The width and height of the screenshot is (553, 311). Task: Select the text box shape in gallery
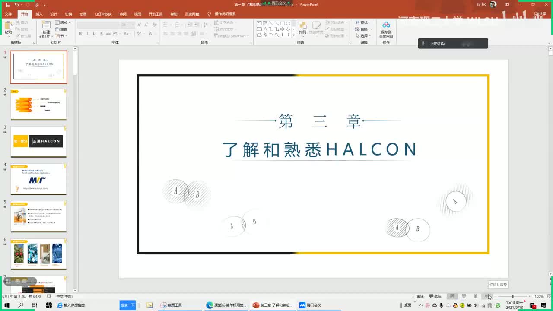click(x=260, y=23)
